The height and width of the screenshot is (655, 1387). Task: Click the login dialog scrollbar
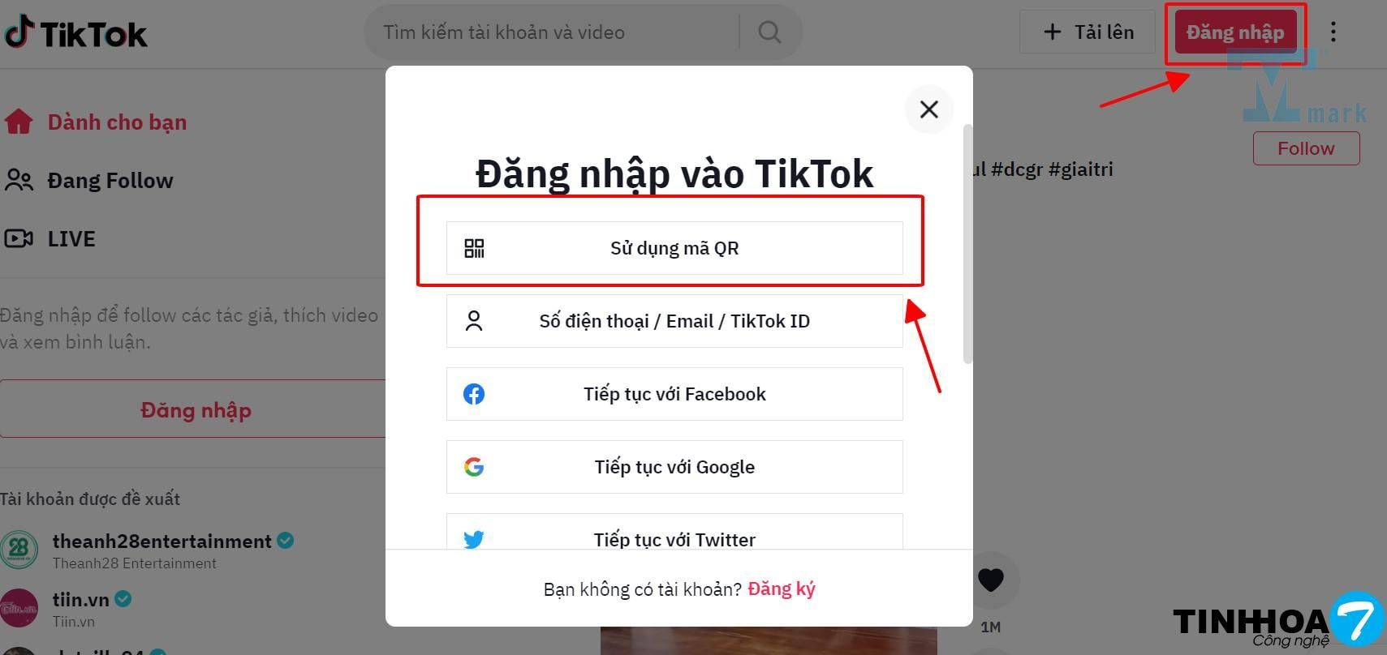click(967, 243)
